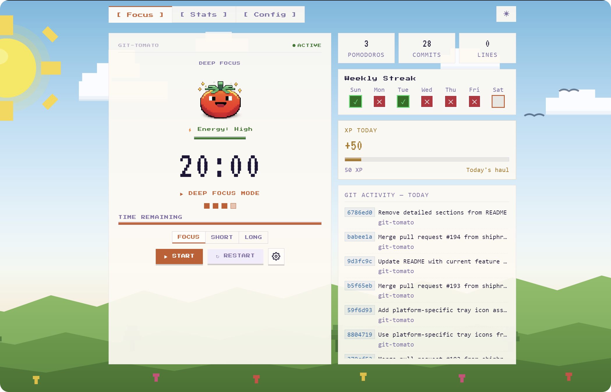Screen dimensions: 611x392
Task: Open the Lines stat card
Action: (x=488, y=48)
